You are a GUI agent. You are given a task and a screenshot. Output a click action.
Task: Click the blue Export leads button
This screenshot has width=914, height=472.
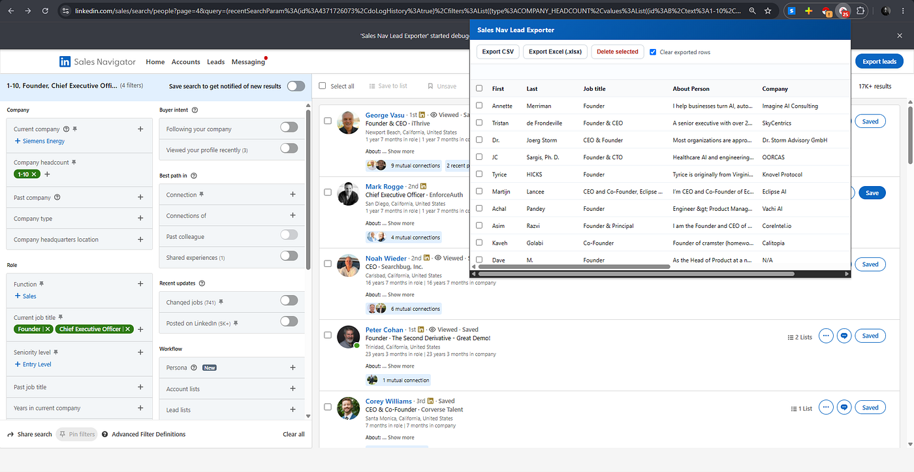click(x=879, y=61)
